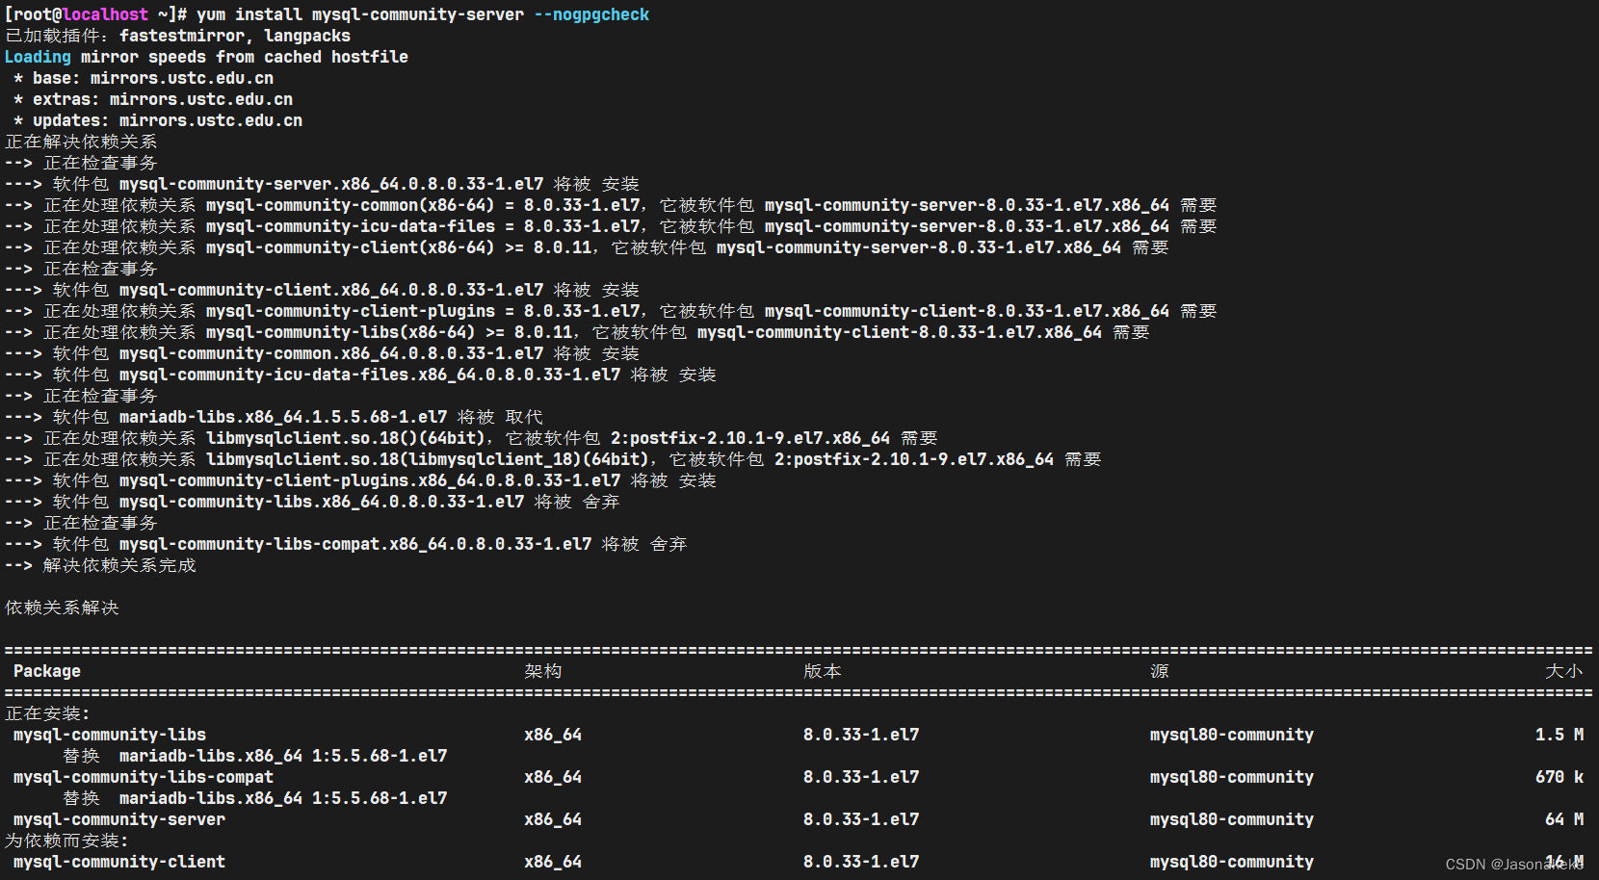Click 'mariadb-libs.x86_64.1.5.5.68-1.el7 将被 取代' line
The height and width of the screenshot is (880, 1599).
coord(274,417)
